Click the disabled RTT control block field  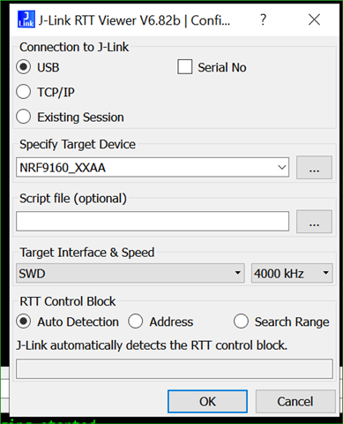pos(175,368)
